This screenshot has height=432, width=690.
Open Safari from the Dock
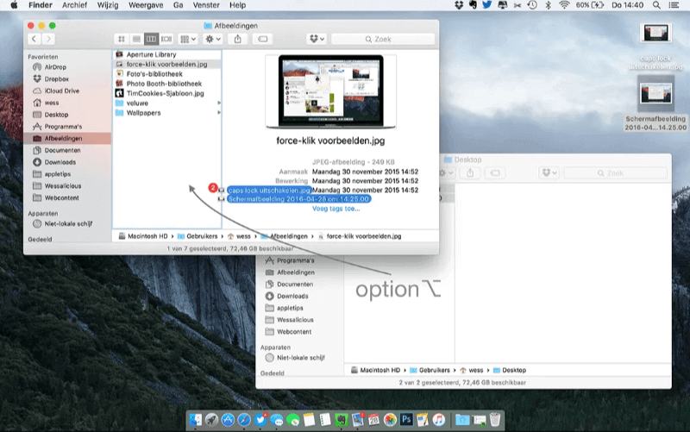pyautogui.click(x=244, y=419)
